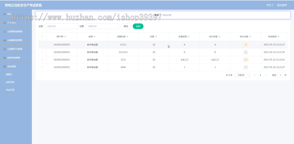Image resolution: width=294 pixels, height=144 pixels.
Task: Expand the 成绩信息管理 menu chevron
Action: [x=28, y=58]
